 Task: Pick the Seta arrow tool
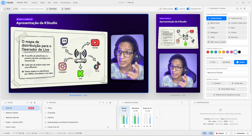click(x=237, y=28)
